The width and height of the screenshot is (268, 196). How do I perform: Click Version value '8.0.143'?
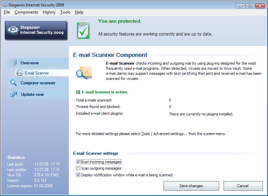point(40,180)
